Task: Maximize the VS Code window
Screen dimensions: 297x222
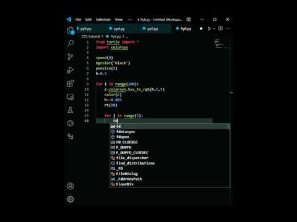Action: pyautogui.click(x=215, y=20)
